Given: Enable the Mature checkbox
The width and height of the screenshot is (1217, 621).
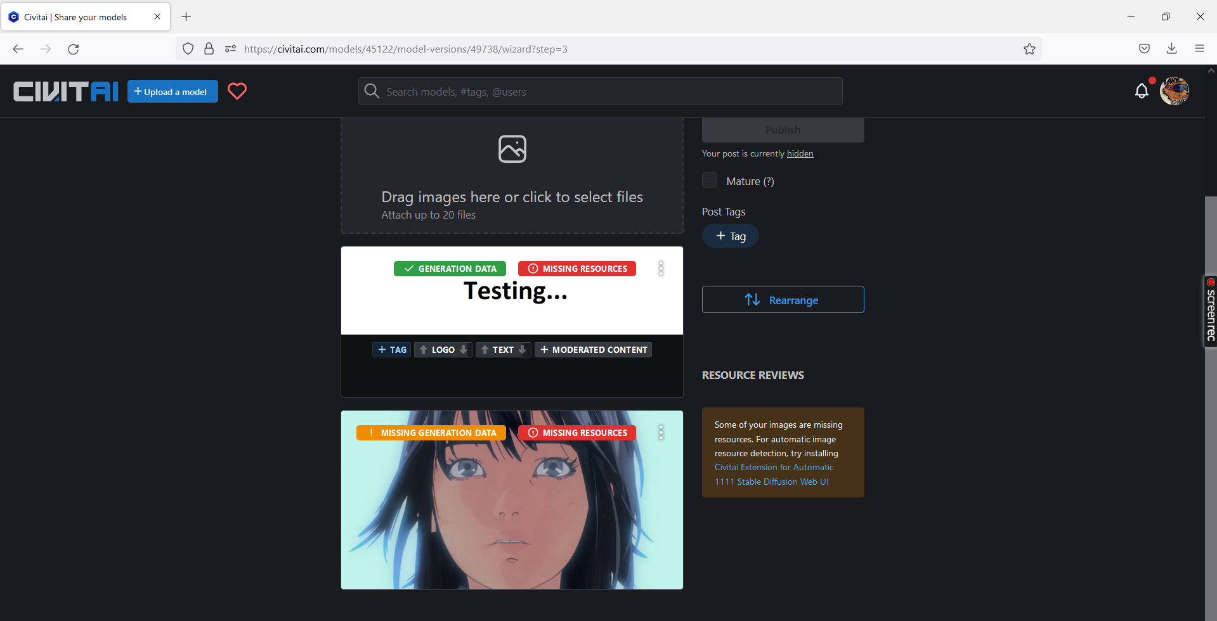Looking at the screenshot, I should [x=710, y=180].
